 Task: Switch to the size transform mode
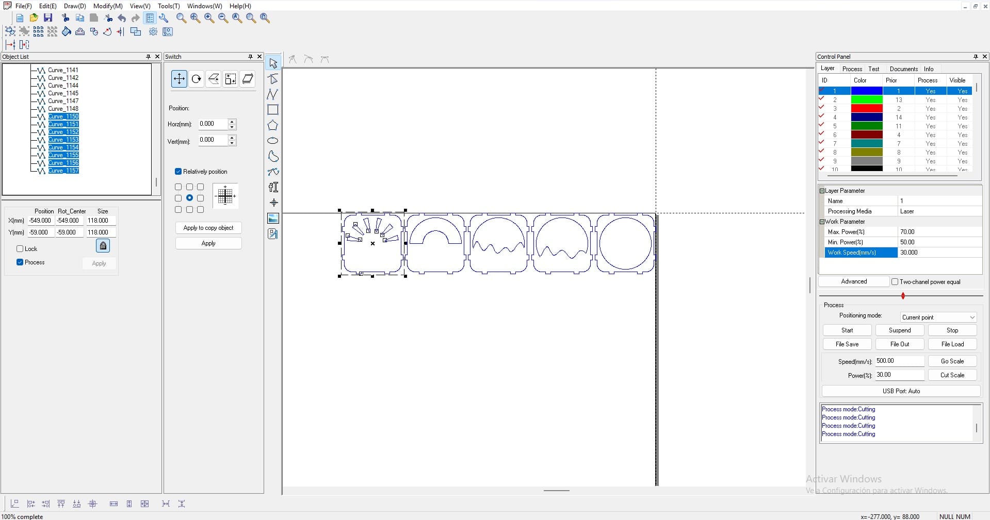230,79
